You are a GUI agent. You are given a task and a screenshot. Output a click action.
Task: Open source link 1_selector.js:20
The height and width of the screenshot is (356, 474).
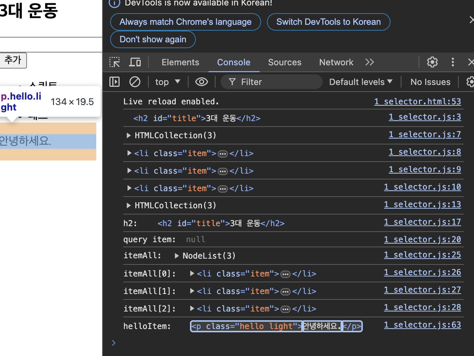pos(422,239)
